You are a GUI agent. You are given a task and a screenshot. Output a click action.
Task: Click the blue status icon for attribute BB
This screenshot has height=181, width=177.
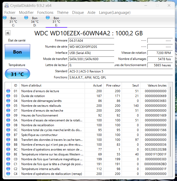point(8,144)
